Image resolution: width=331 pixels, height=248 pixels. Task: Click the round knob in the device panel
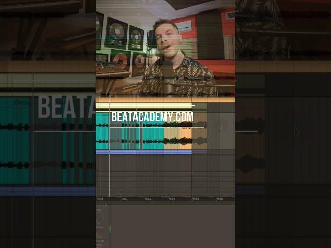[100, 218]
